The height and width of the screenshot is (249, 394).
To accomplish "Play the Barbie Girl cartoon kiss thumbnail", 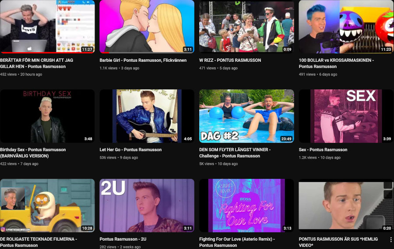I will point(147,26).
